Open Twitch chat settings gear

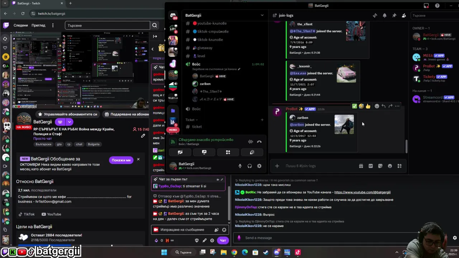coord(212,240)
